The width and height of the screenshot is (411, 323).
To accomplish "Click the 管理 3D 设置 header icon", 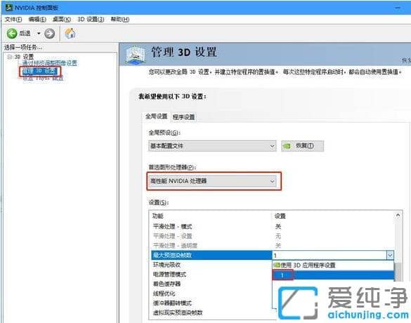I will 136,55.
